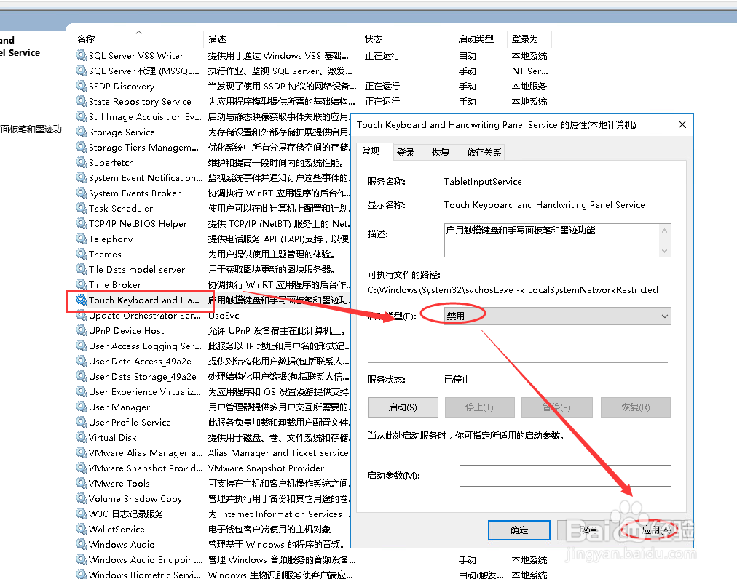This screenshot has height=579, width=737.
Task: Click gear icon of Tile Data model server
Action: coord(82,270)
